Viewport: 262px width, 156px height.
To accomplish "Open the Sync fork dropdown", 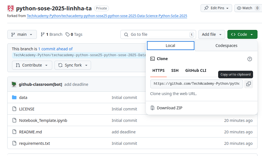I will click(73, 65).
